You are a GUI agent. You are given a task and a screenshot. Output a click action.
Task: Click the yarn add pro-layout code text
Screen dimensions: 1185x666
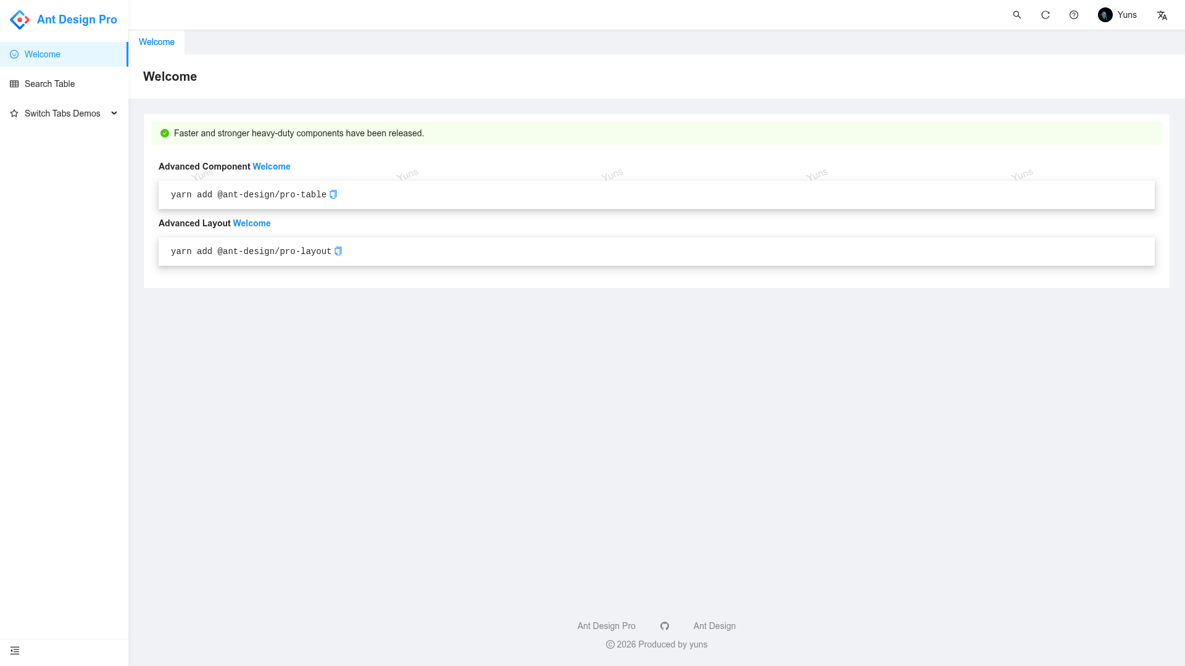251,252
